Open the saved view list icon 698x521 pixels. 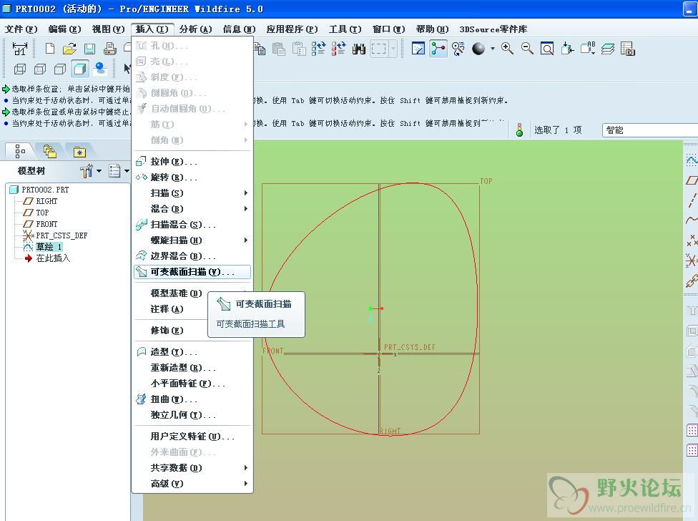click(588, 48)
